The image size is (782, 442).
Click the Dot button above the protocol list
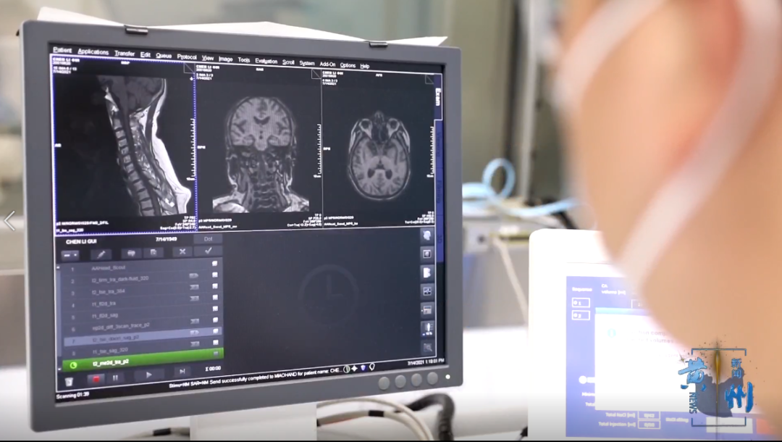pyautogui.click(x=208, y=239)
